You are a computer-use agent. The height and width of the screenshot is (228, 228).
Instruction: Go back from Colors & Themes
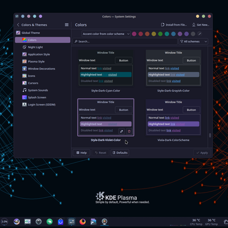[x=18, y=25]
